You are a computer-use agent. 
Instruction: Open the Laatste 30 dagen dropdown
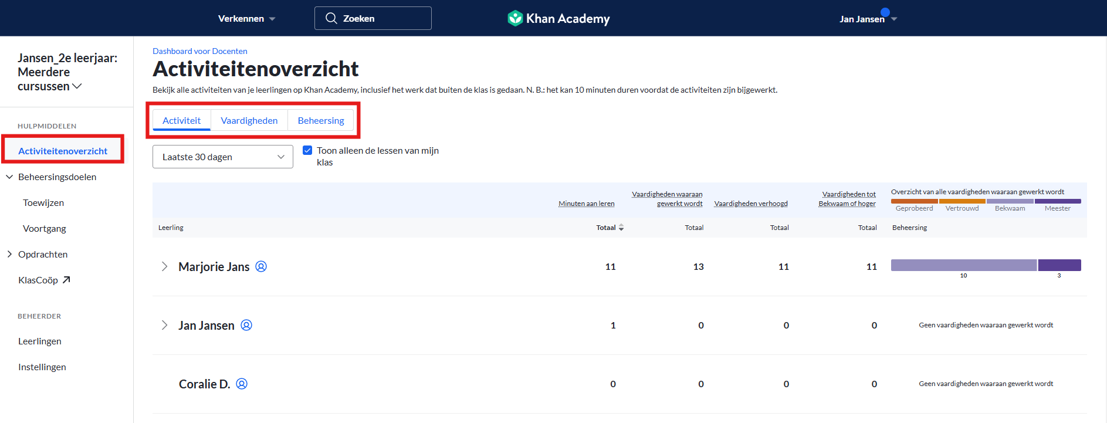click(223, 157)
